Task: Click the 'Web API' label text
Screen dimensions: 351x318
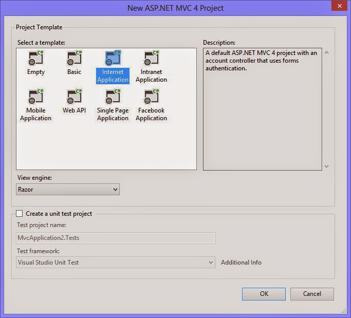Action: coord(75,110)
